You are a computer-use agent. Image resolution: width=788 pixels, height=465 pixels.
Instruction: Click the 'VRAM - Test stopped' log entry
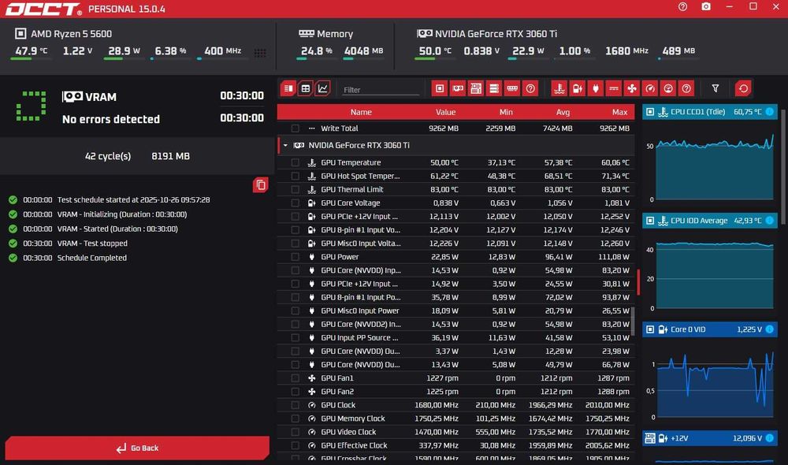(x=92, y=244)
